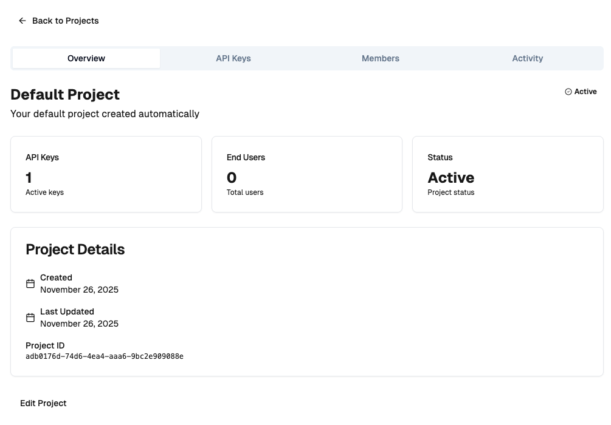The image size is (611, 425).
Task: Click the End Users stat card
Action: (x=306, y=174)
